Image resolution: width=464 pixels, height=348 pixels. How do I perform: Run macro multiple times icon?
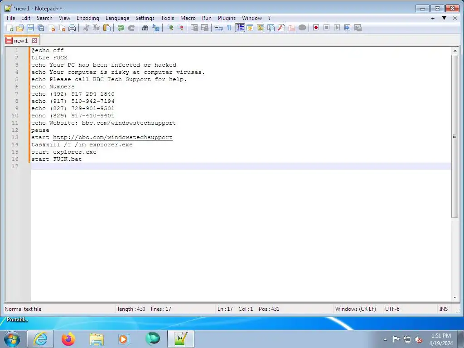click(348, 28)
